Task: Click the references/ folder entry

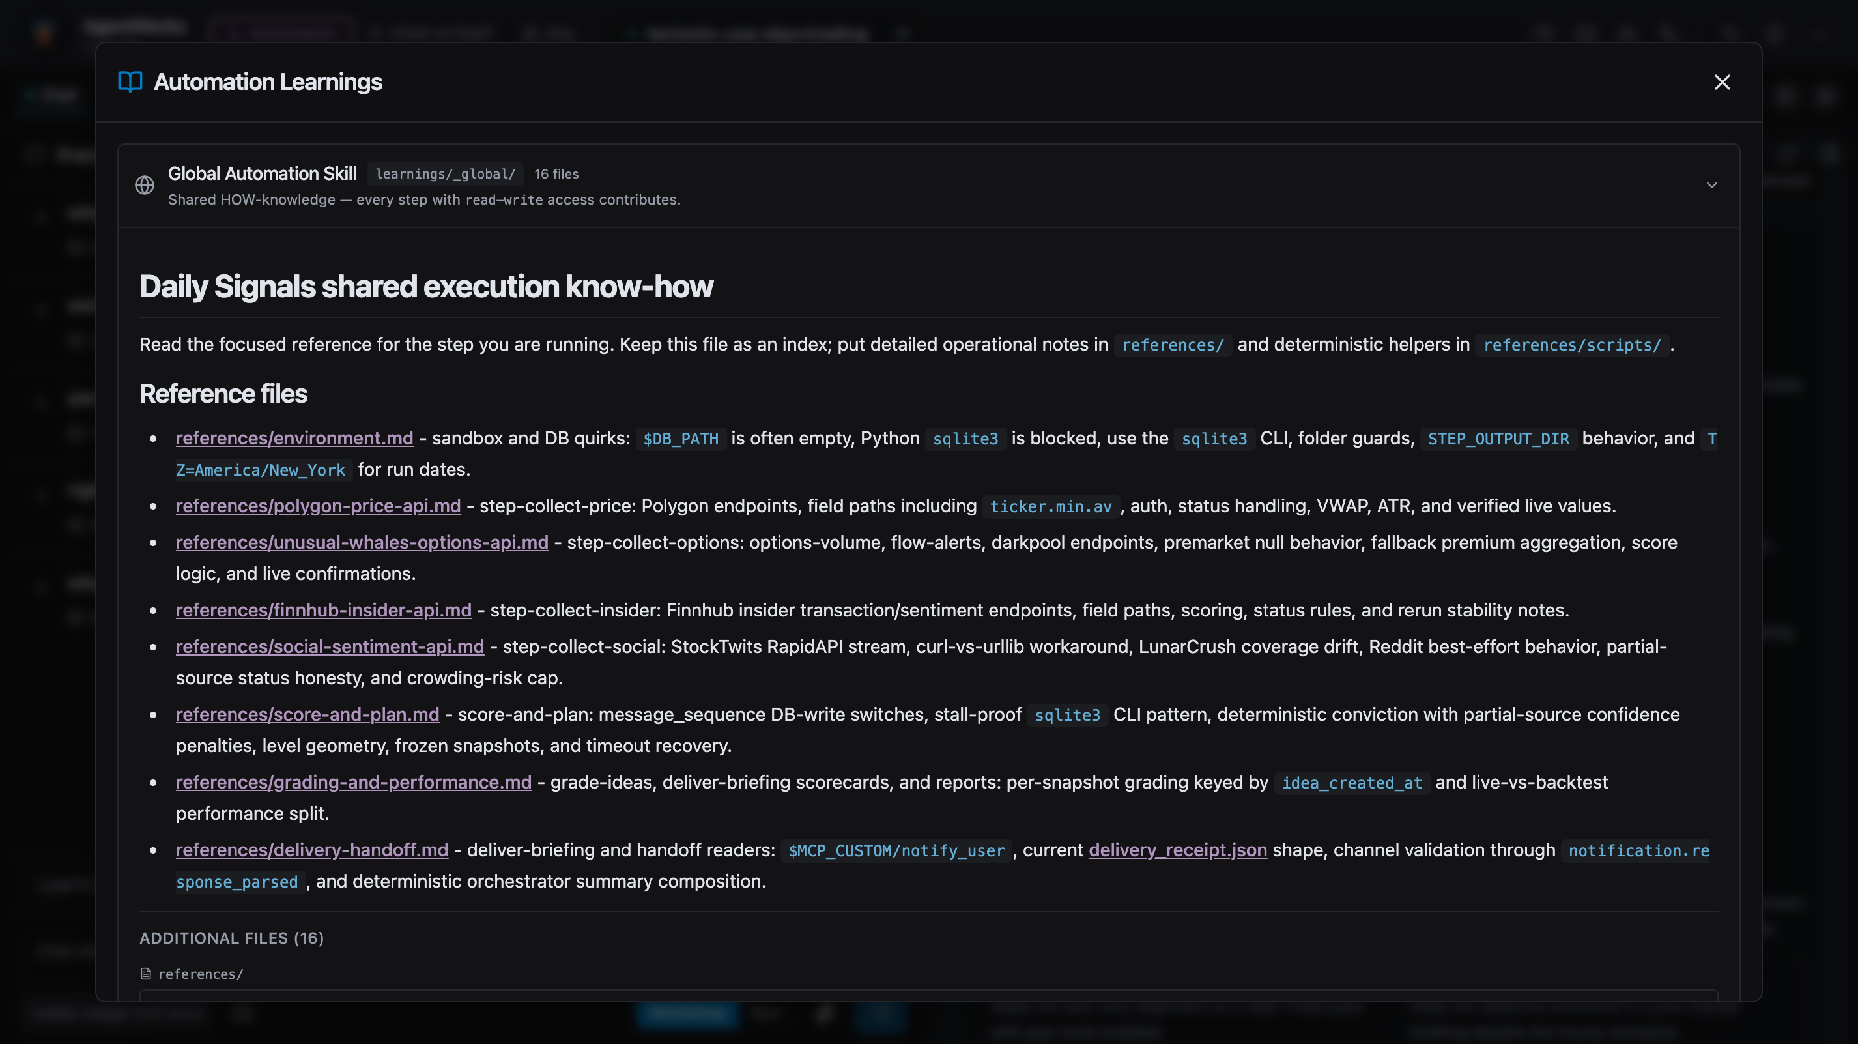Action: point(201,974)
